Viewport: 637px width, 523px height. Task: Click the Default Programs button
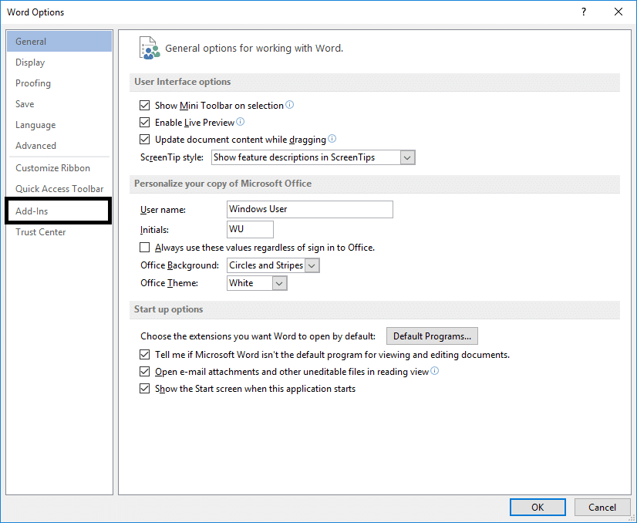point(432,336)
